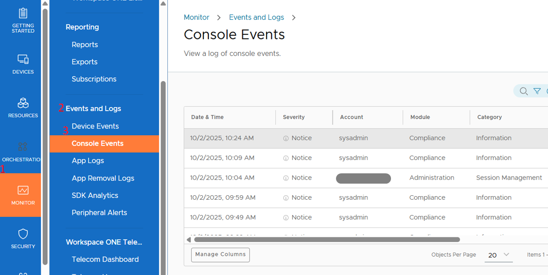Open the Devices section icon
The image size is (548, 275).
coord(23,59)
